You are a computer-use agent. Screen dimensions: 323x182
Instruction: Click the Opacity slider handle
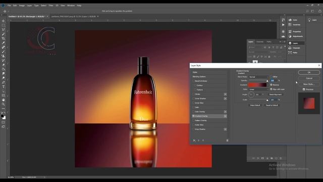267,81
